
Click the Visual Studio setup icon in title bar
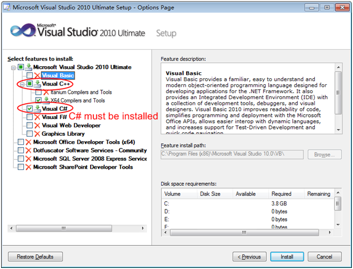coord(7,7)
